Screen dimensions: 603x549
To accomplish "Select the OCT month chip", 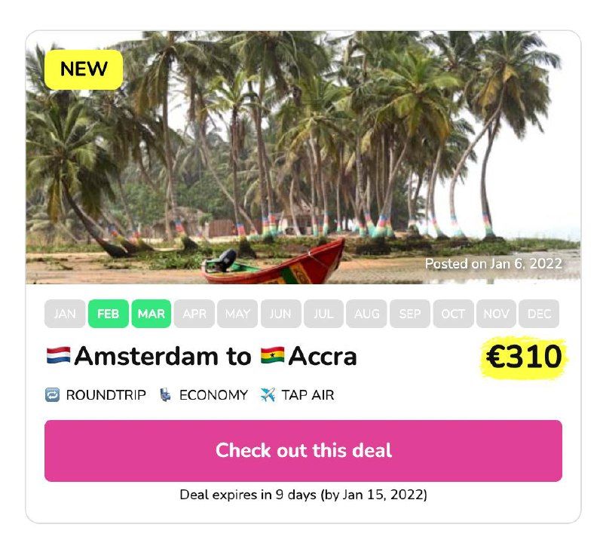I will 453,314.
